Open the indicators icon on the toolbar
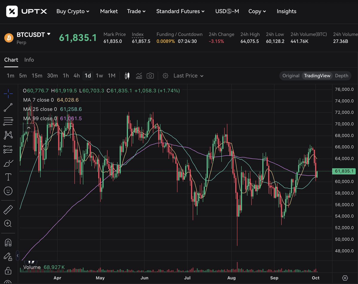 click(139, 75)
